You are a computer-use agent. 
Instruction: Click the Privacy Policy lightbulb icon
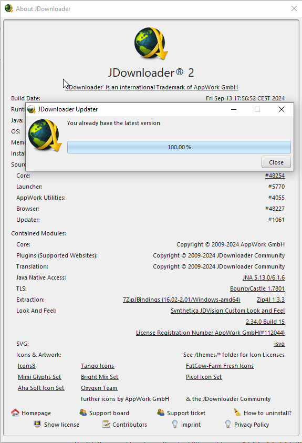228,424
